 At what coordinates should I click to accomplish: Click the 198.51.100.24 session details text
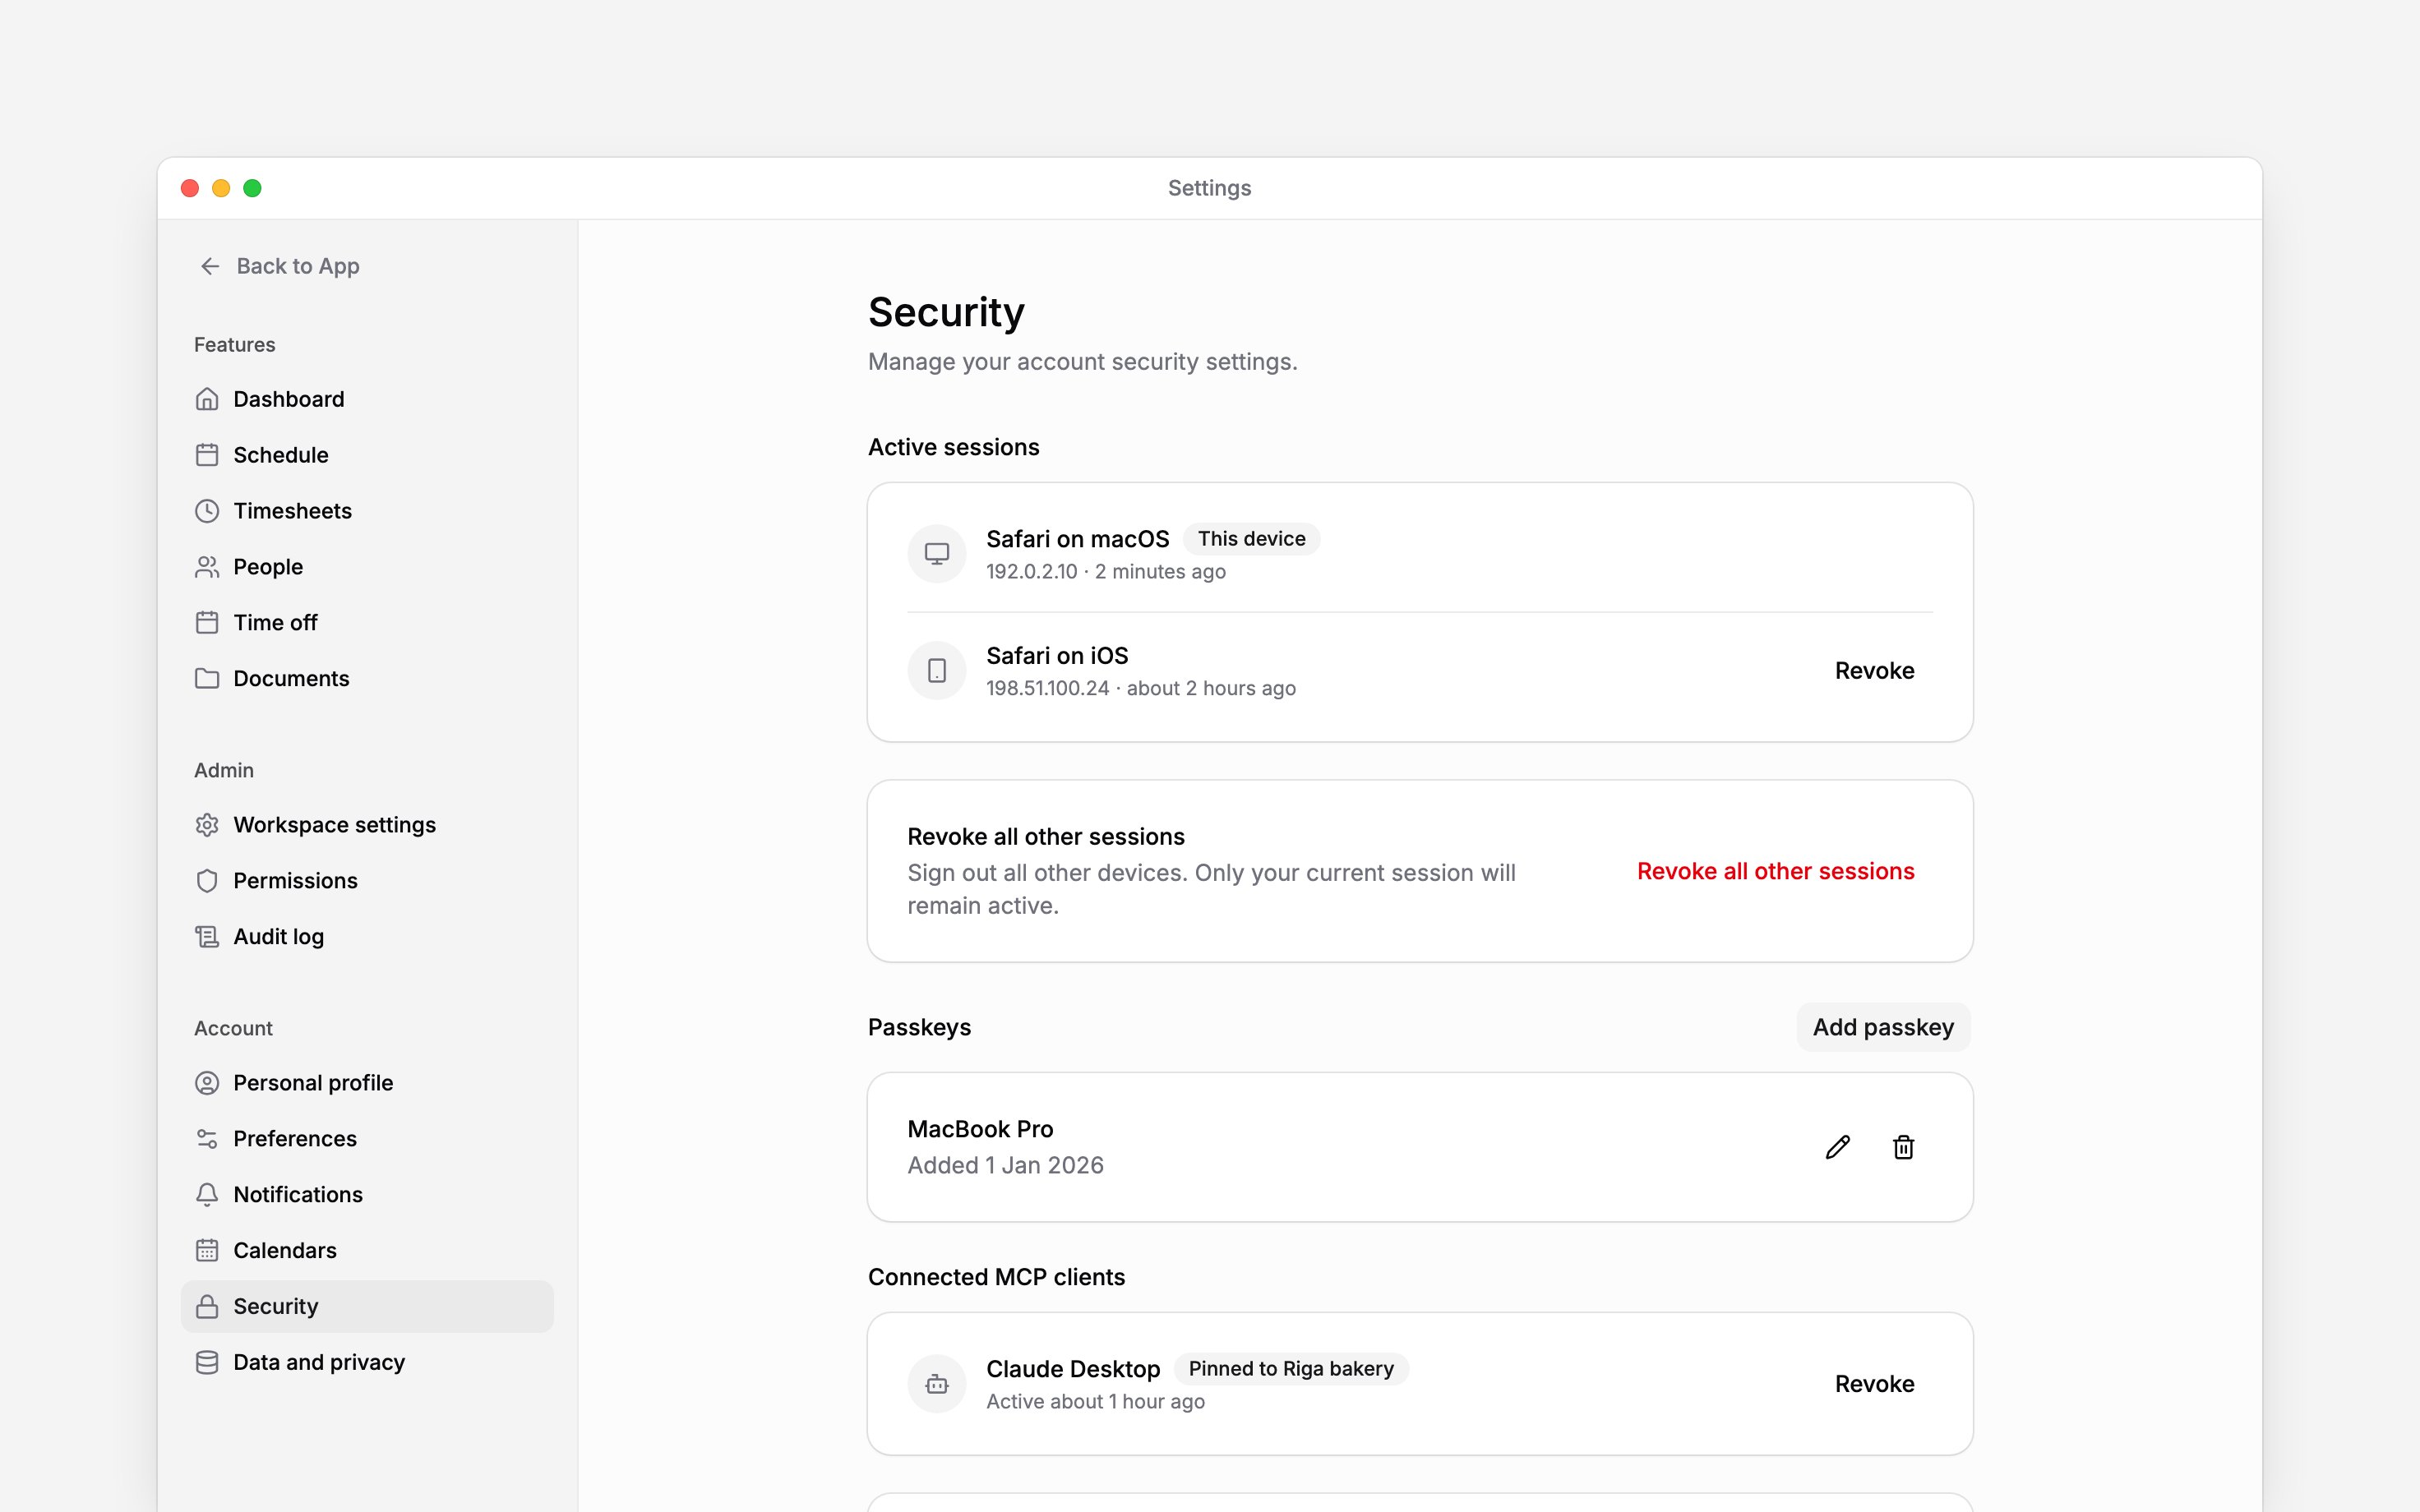[x=1140, y=688]
